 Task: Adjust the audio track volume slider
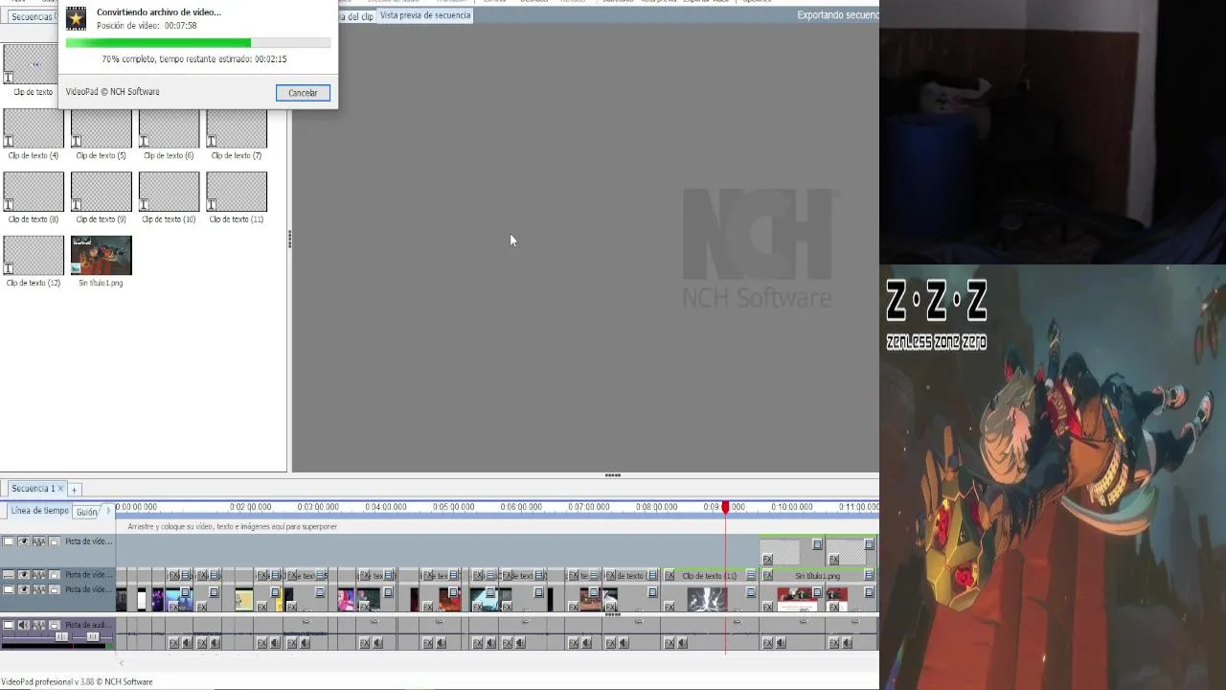coord(61,637)
